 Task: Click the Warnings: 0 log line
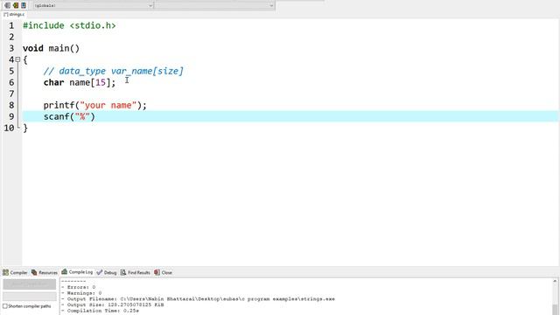point(81,293)
